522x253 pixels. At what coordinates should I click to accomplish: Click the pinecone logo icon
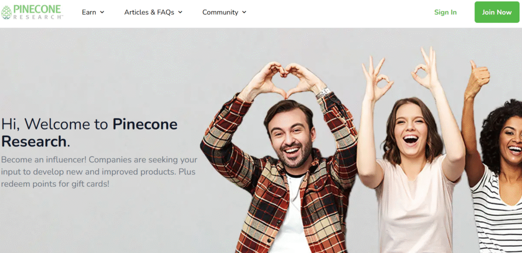point(6,12)
